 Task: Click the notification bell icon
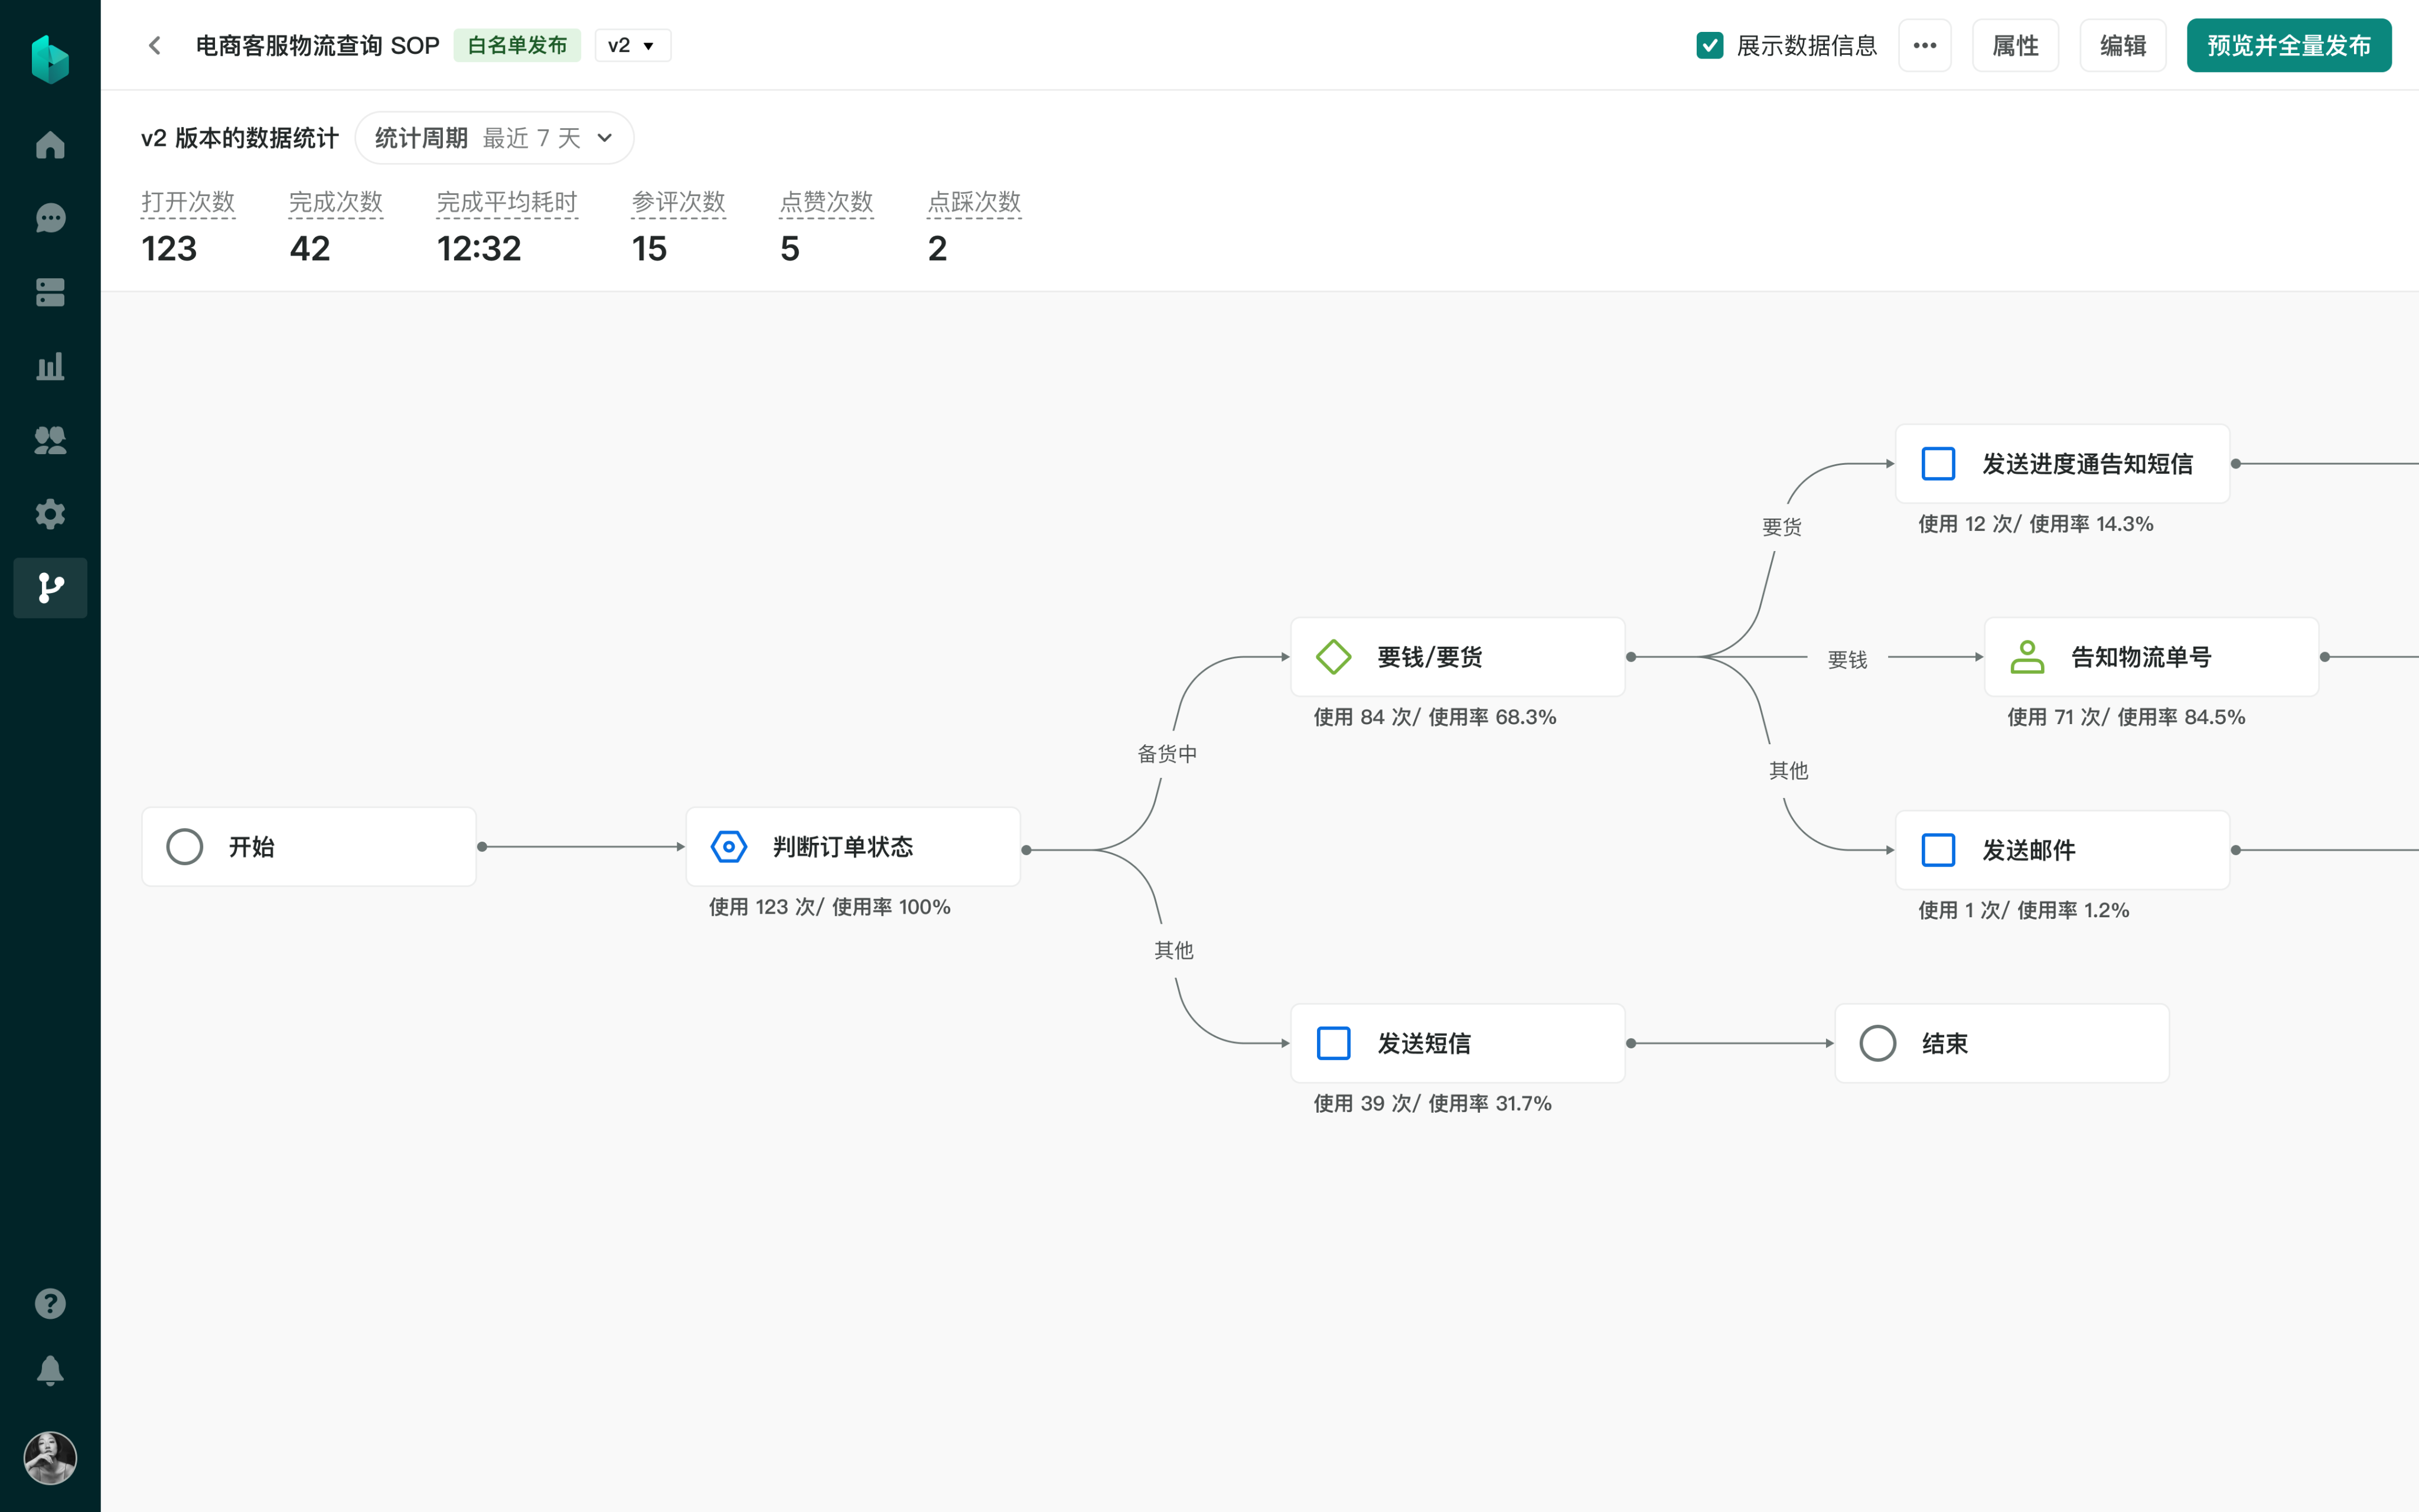point(50,1370)
